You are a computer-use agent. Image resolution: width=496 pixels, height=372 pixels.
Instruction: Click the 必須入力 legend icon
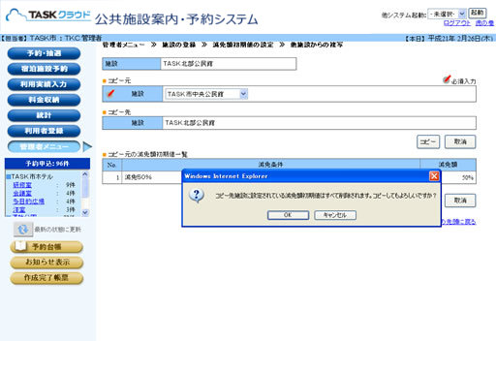(447, 79)
